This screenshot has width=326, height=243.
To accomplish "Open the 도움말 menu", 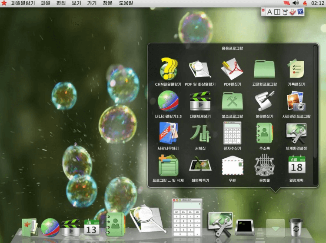I will [126, 3].
